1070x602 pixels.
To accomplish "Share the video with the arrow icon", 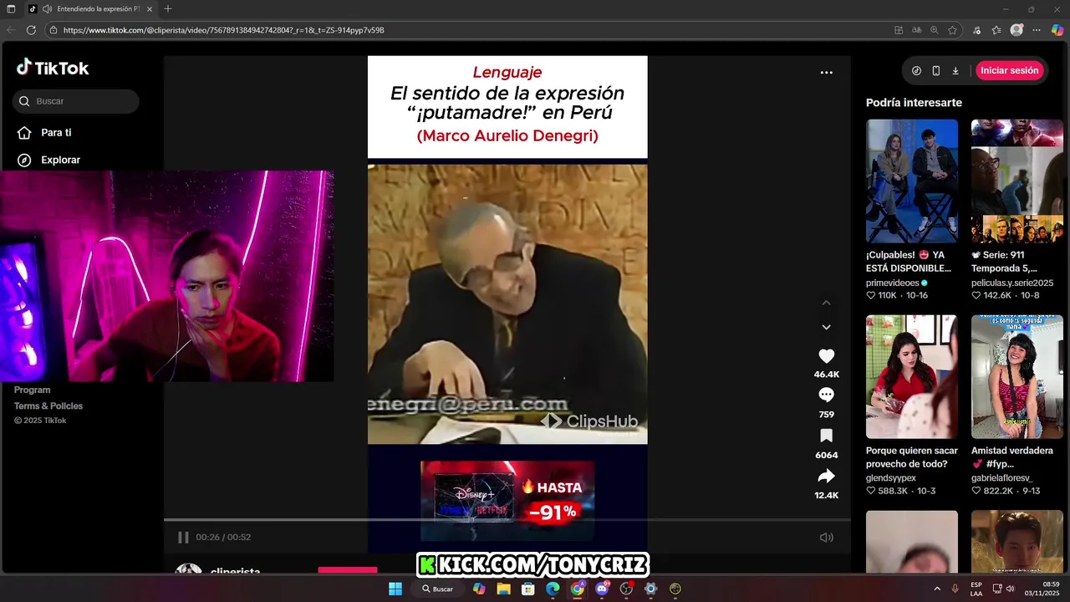I will 826,476.
